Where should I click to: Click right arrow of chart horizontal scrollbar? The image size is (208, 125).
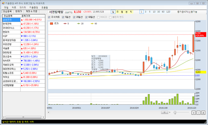click(x=170, y=112)
